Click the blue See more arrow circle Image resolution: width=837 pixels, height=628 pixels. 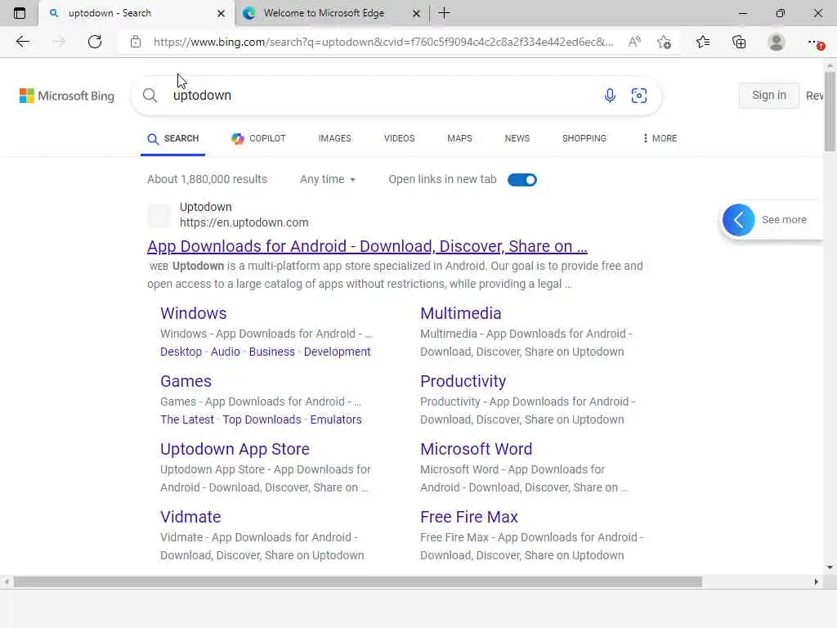[x=739, y=220]
